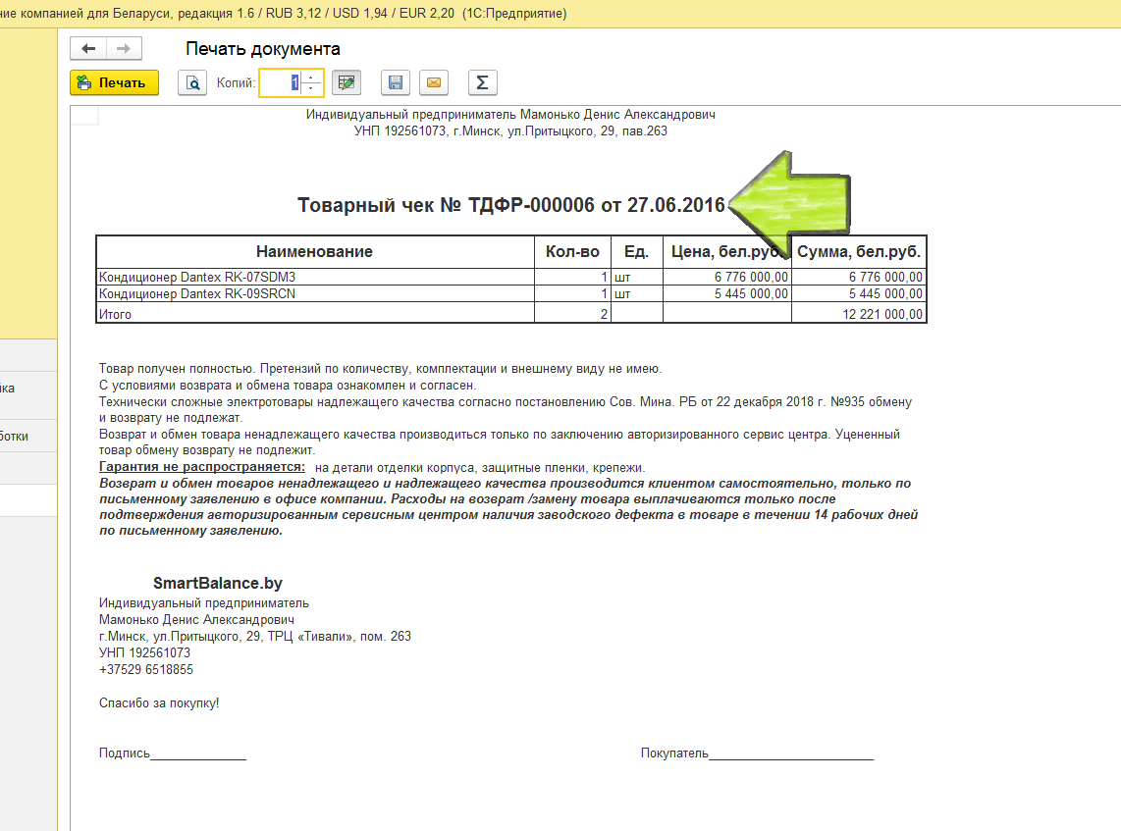The image size is (1121, 831).
Task: Click the Товар получен полностью line
Action: click(380, 369)
